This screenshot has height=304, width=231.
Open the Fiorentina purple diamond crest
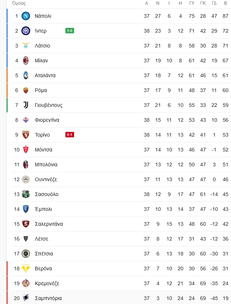click(x=26, y=120)
